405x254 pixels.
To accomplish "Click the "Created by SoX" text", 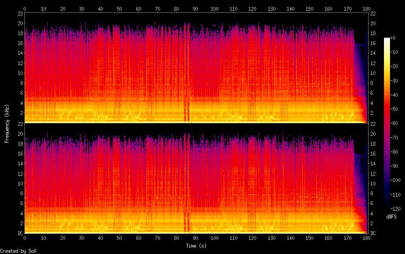I will tap(18, 251).
